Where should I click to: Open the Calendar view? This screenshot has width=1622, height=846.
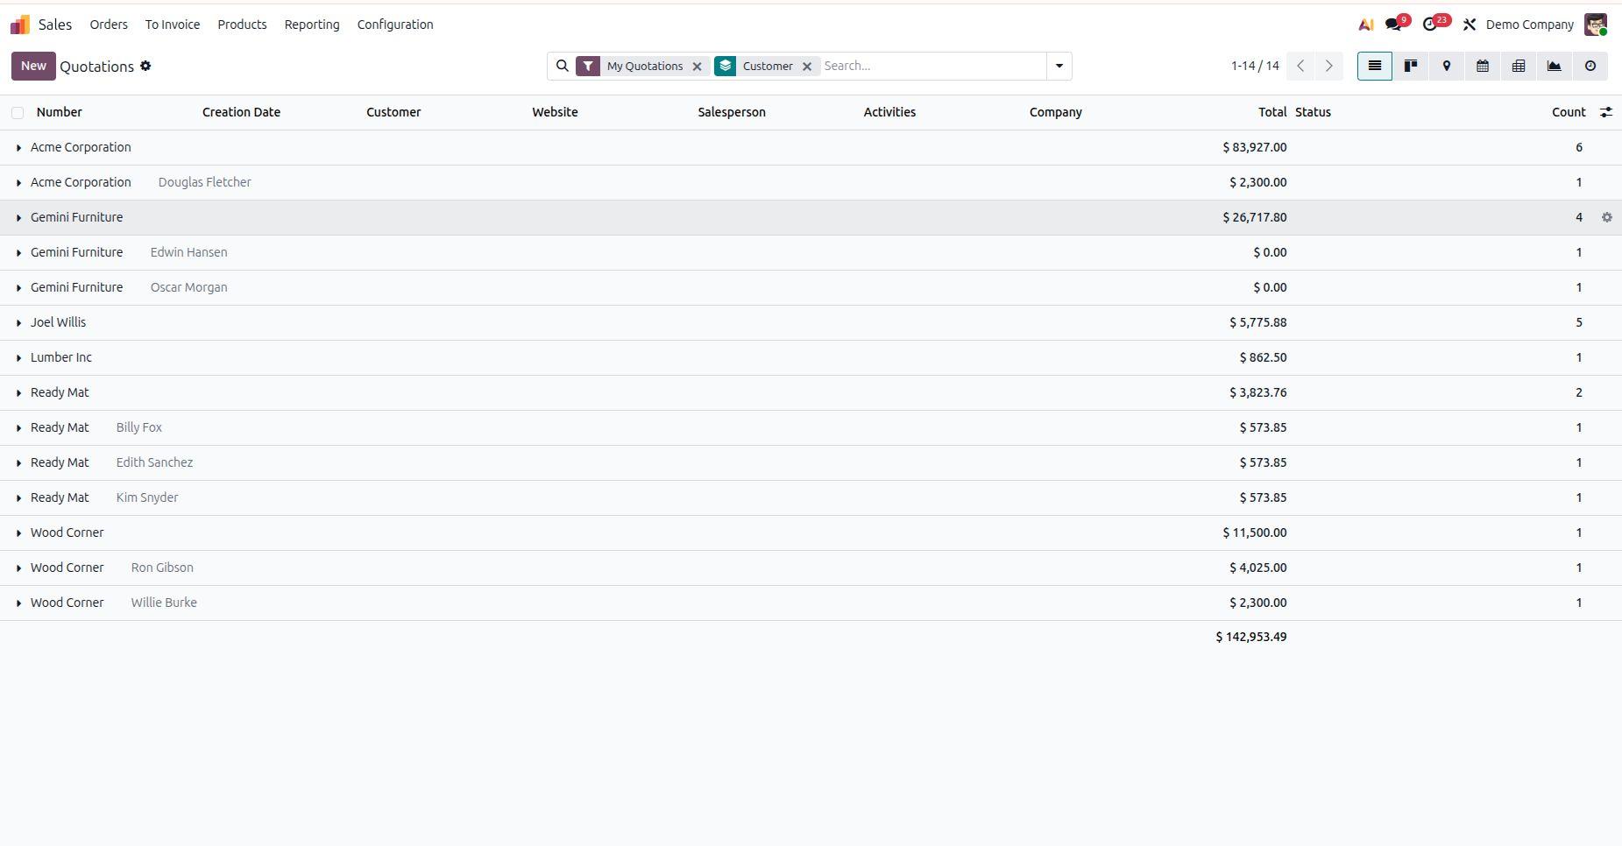[x=1483, y=66]
